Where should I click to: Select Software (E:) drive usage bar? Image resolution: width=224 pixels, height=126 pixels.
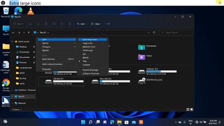161,71
